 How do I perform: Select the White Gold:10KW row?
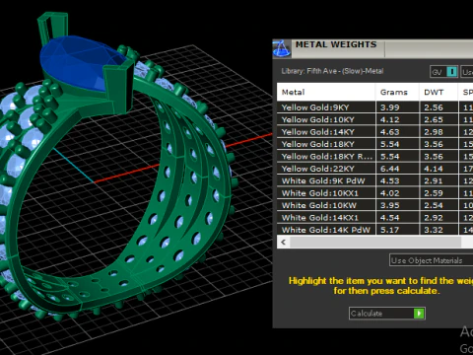pos(374,205)
